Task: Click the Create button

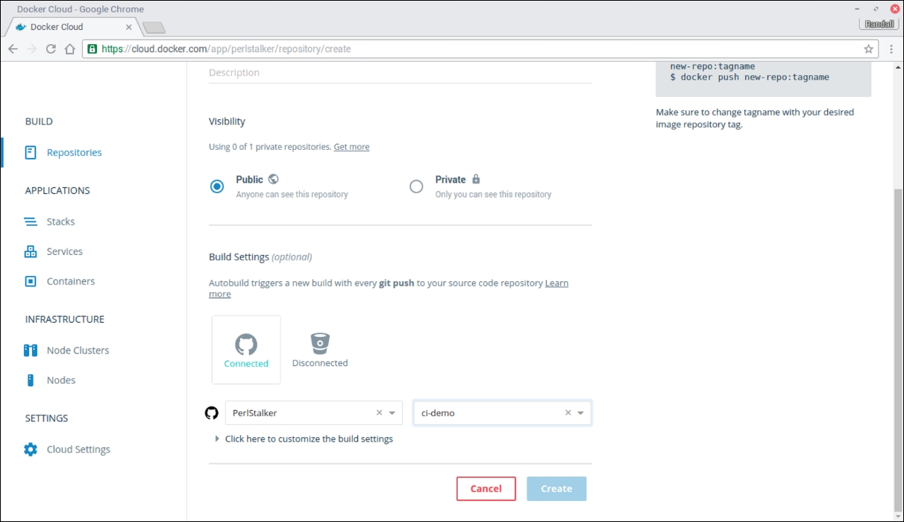Action: point(556,488)
